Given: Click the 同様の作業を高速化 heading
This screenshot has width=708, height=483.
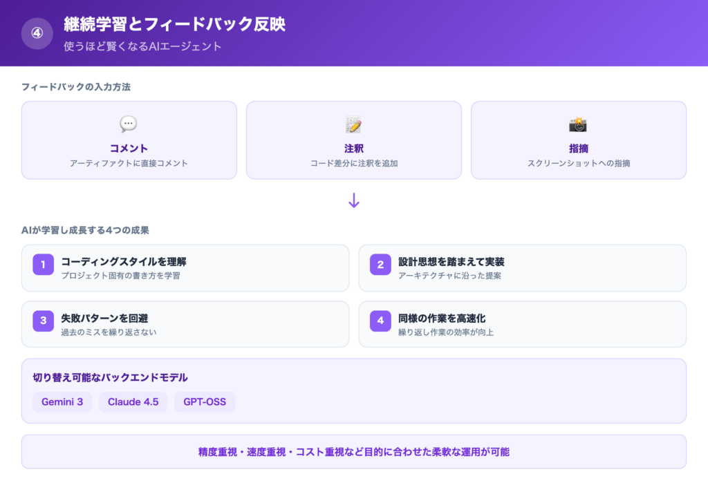Looking at the screenshot, I should 441,319.
